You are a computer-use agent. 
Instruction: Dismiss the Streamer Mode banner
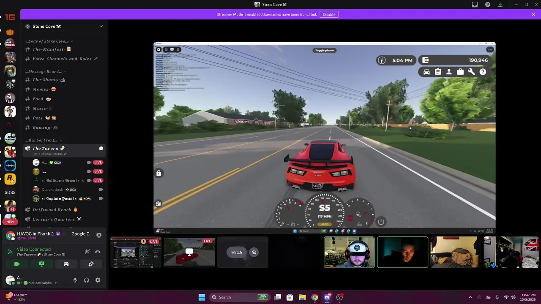click(x=533, y=14)
